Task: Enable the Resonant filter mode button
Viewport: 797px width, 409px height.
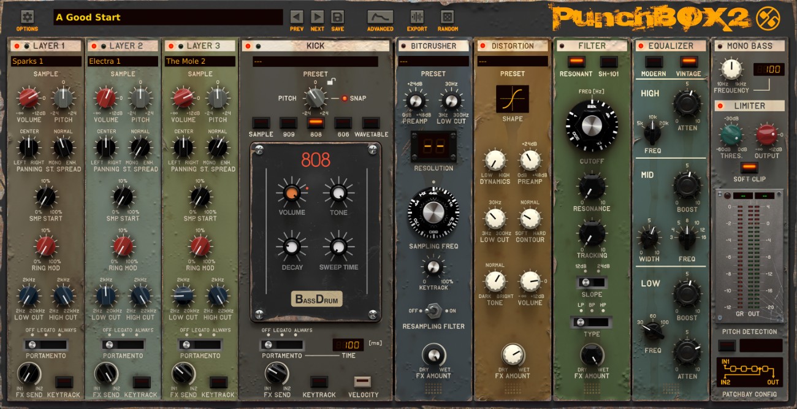Action: pos(576,61)
